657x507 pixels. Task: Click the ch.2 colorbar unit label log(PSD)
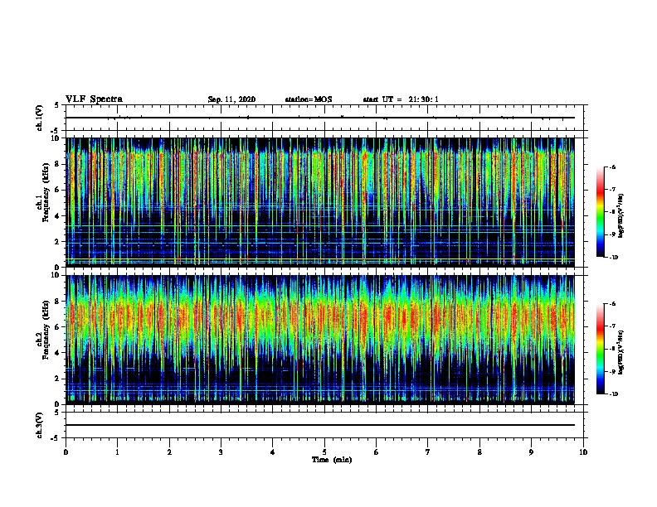click(x=620, y=353)
